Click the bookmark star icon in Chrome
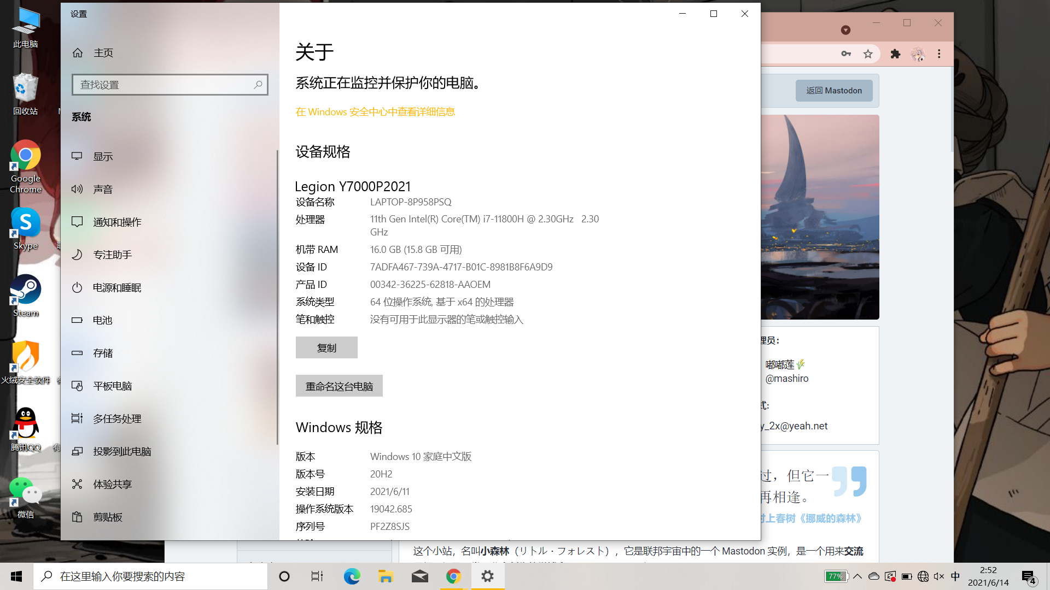Screen dimensions: 1050x590 point(868,54)
